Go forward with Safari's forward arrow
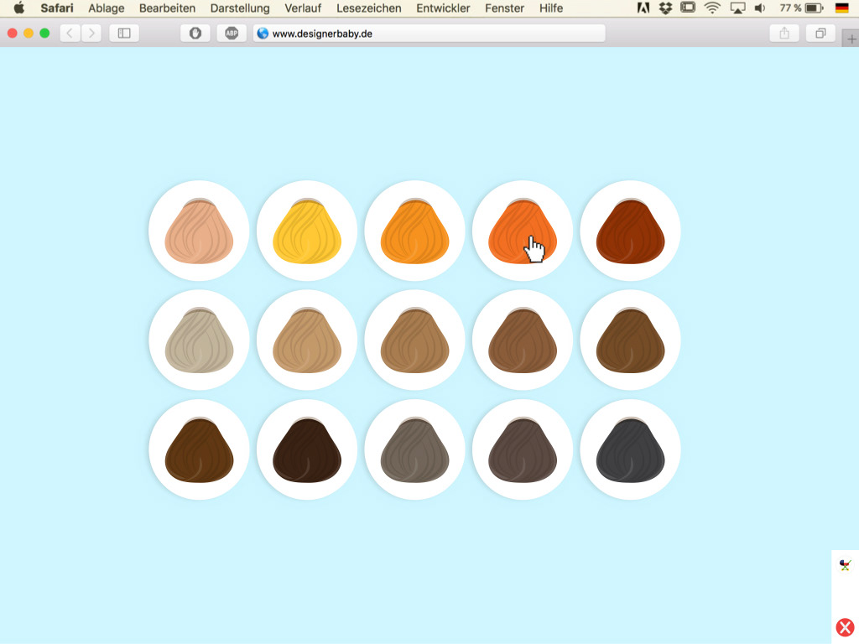 91,34
